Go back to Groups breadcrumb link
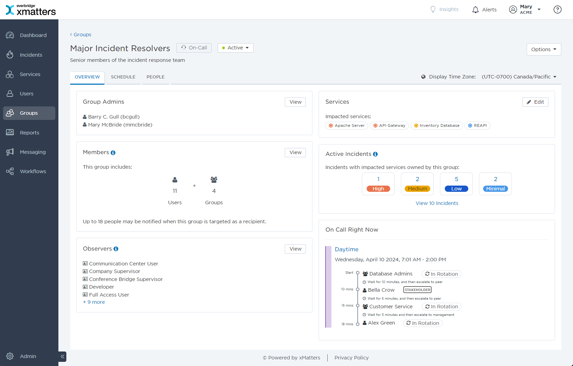Screen dimensions: 573x366 point(81,35)
